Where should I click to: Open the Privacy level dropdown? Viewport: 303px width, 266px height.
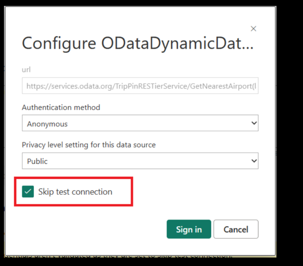pos(140,161)
